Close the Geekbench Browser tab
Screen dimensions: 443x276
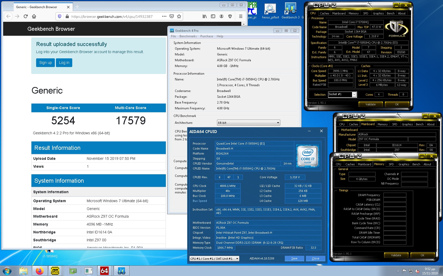point(68,7)
